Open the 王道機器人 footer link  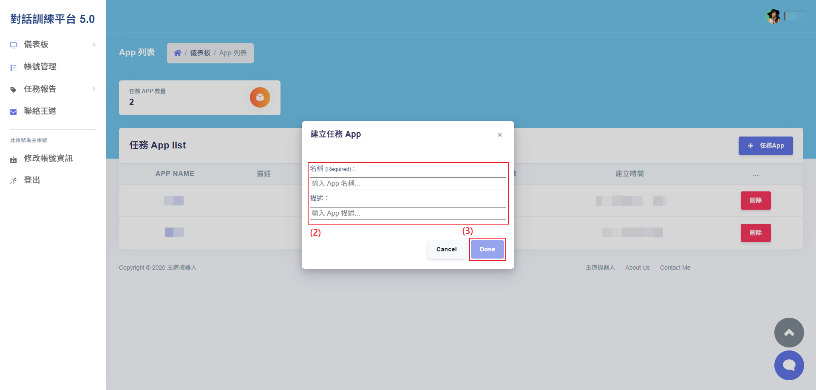[x=600, y=268]
